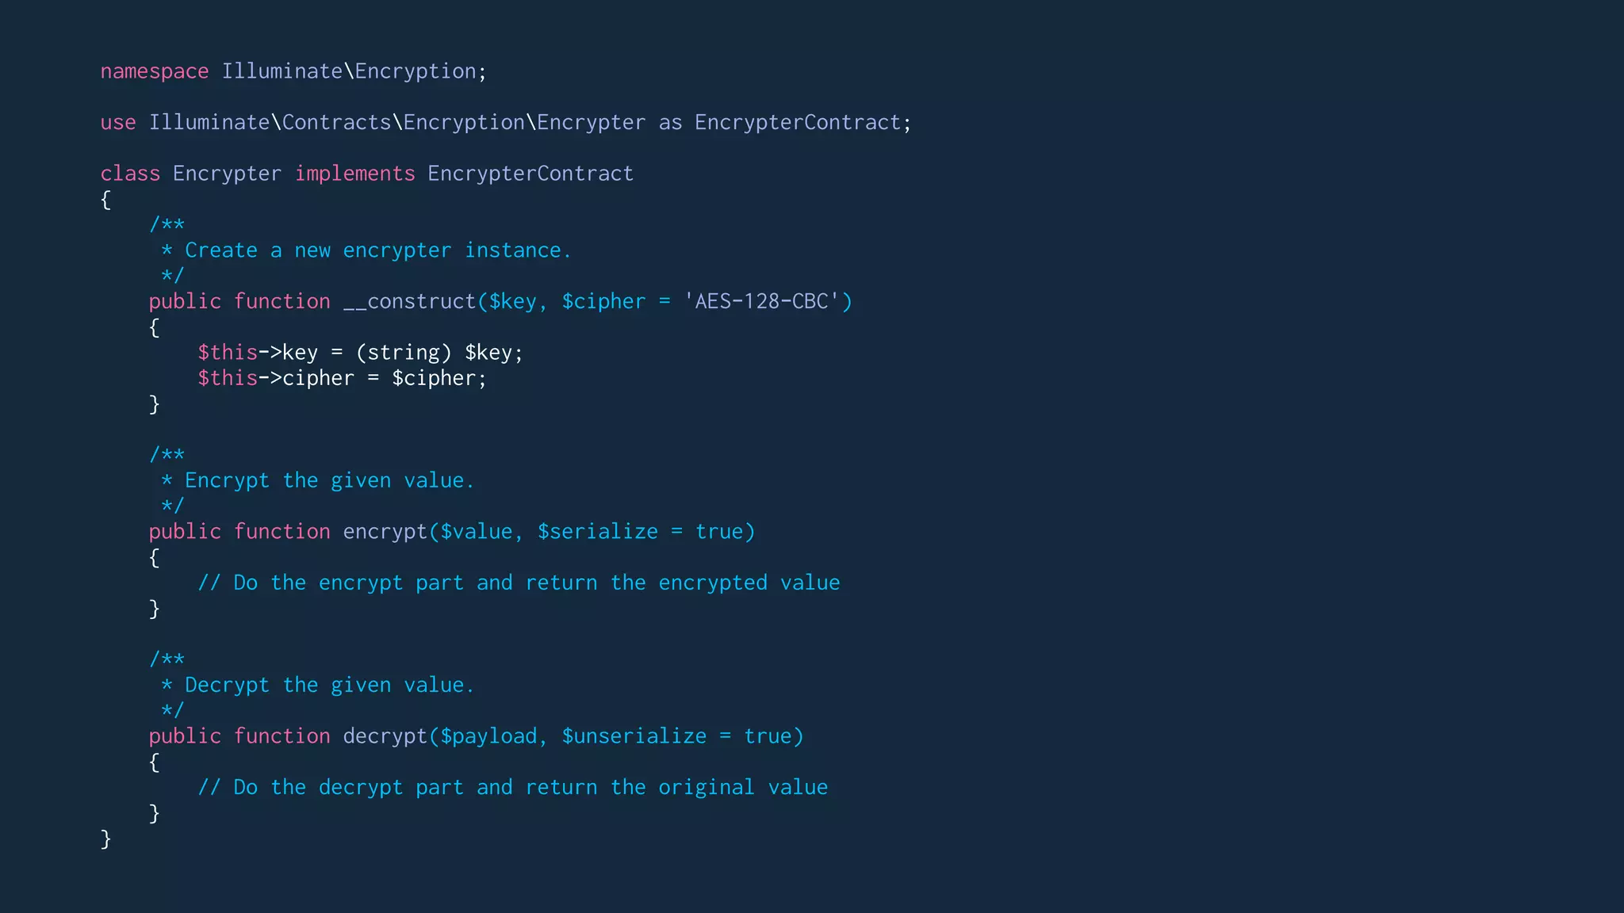Click the 'decrypt' method name
The height and width of the screenshot is (913, 1624).
coord(385,736)
